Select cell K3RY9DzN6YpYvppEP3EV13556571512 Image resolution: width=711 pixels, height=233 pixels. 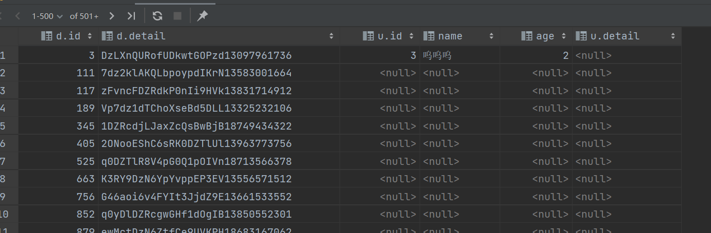point(219,179)
